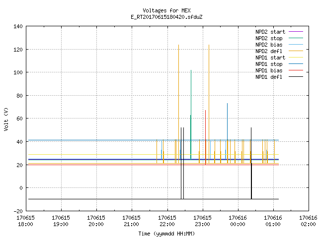Viewport: 318px width, 238px height.
Task: Click the x-axis tick 170616 02:00
Action: (x=308, y=221)
